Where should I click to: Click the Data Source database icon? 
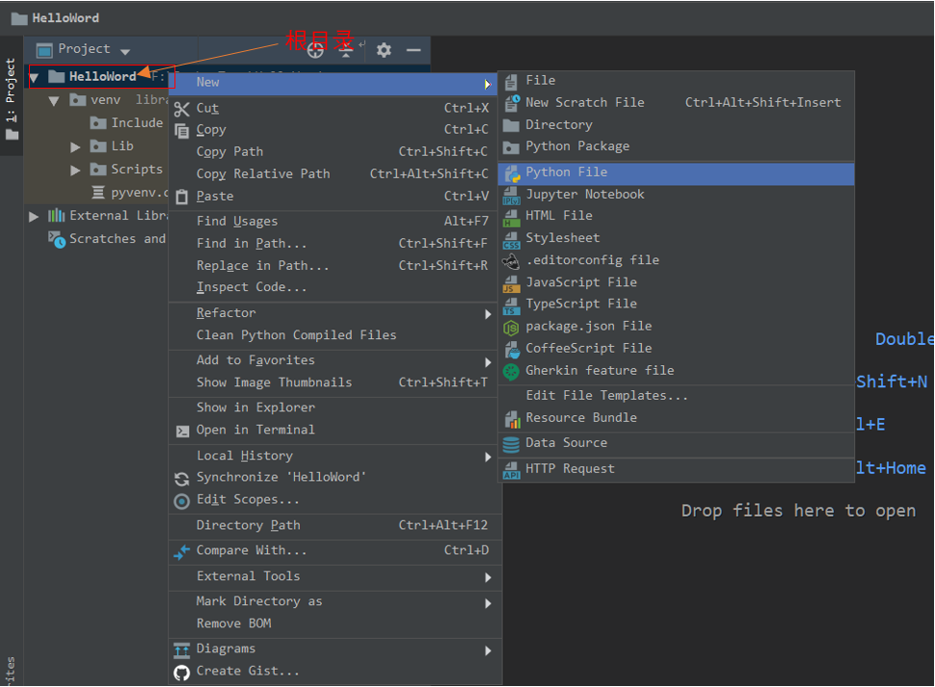(512, 444)
